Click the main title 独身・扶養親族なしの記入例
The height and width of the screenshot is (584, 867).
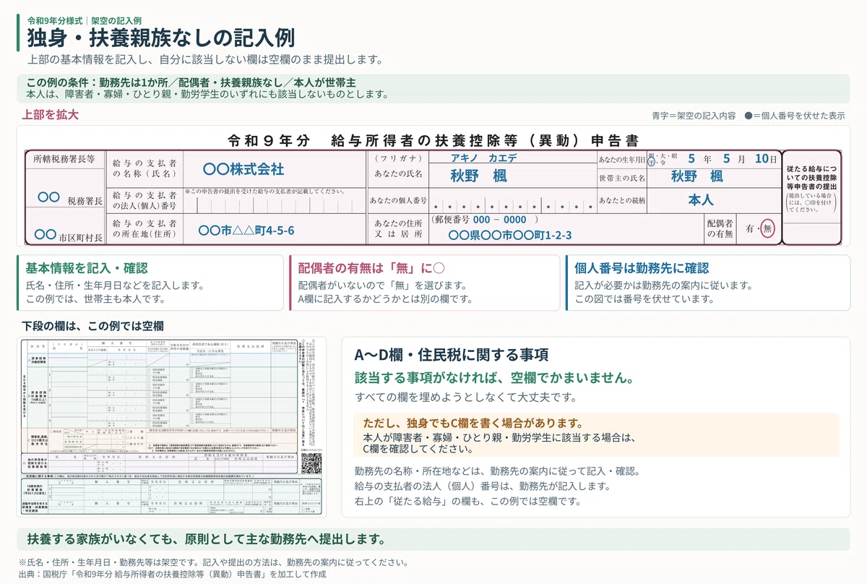160,37
